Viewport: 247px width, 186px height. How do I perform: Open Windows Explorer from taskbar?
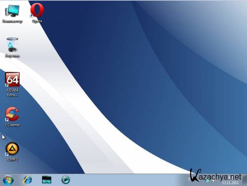tap(46, 180)
